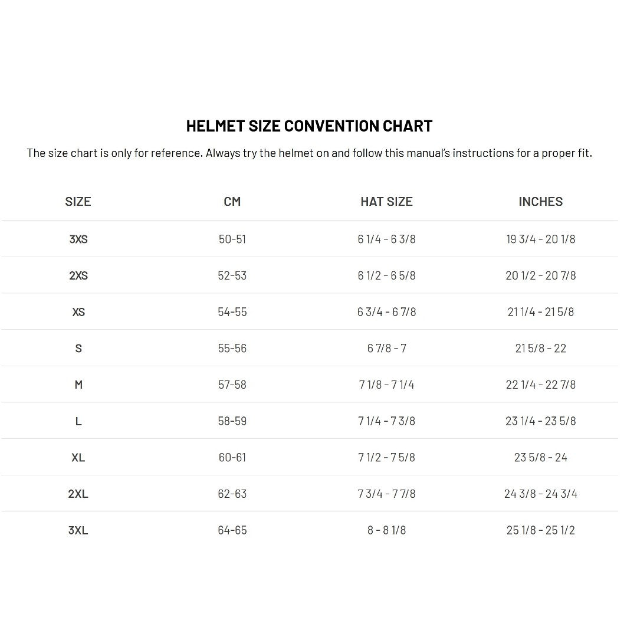The width and height of the screenshot is (637, 637).
Task: Click the Helmet Size Convention Chart title
Action: (309, 126)
